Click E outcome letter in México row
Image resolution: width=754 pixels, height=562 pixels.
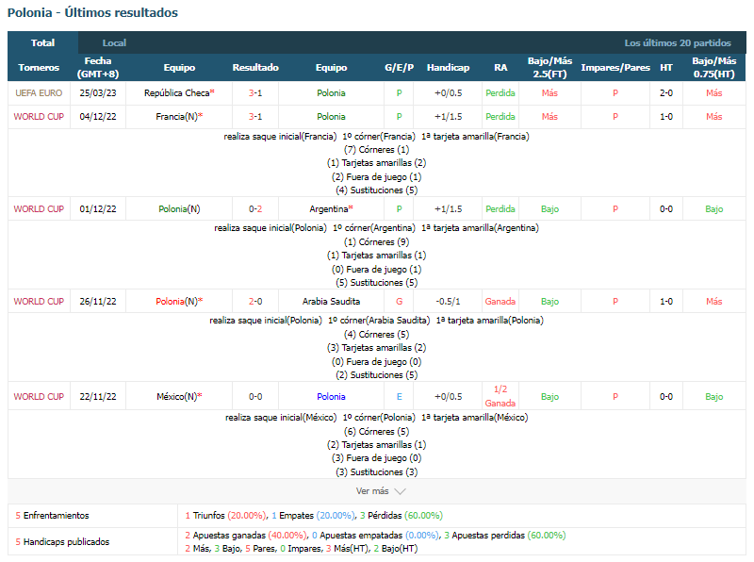[x=399, y=396]
